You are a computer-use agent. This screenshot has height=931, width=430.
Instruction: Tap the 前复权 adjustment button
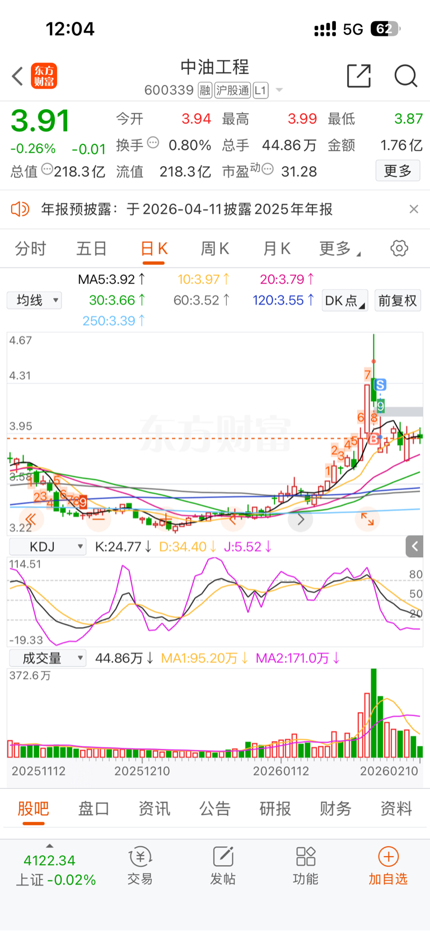398,301
